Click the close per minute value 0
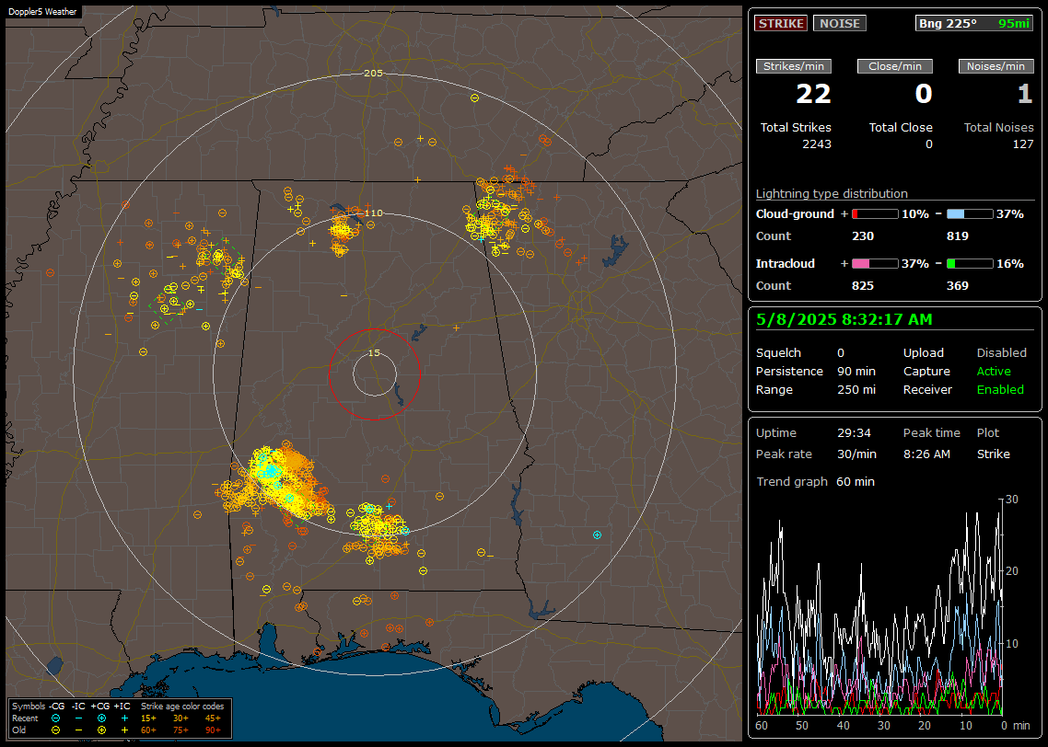 pyautogui.click(x=923, y=94)
